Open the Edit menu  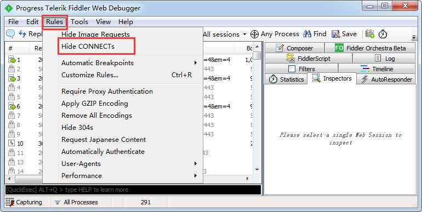pos(32,22)
